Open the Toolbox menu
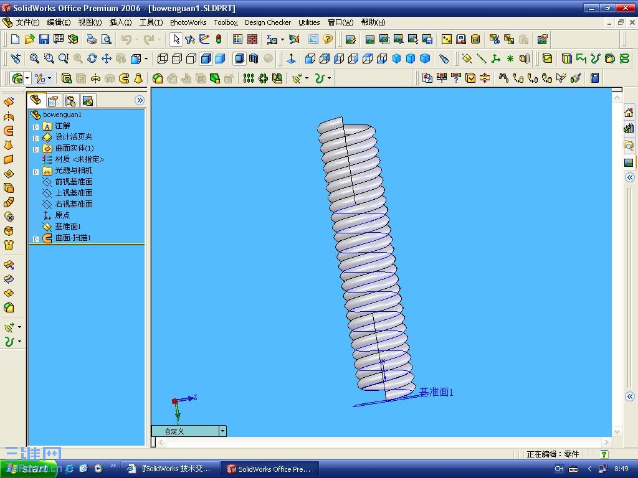The height and width of the screenshot is (478, 638). tap(226, 22)
